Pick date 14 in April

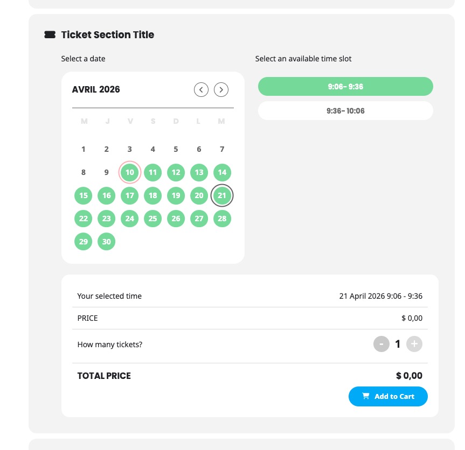[222, 172]
